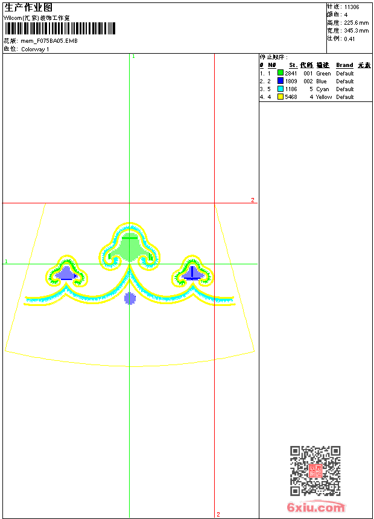The width and height of the screenshot is (374, 519).
Task: Click the blue circle in the design
Action: point(130,298)
